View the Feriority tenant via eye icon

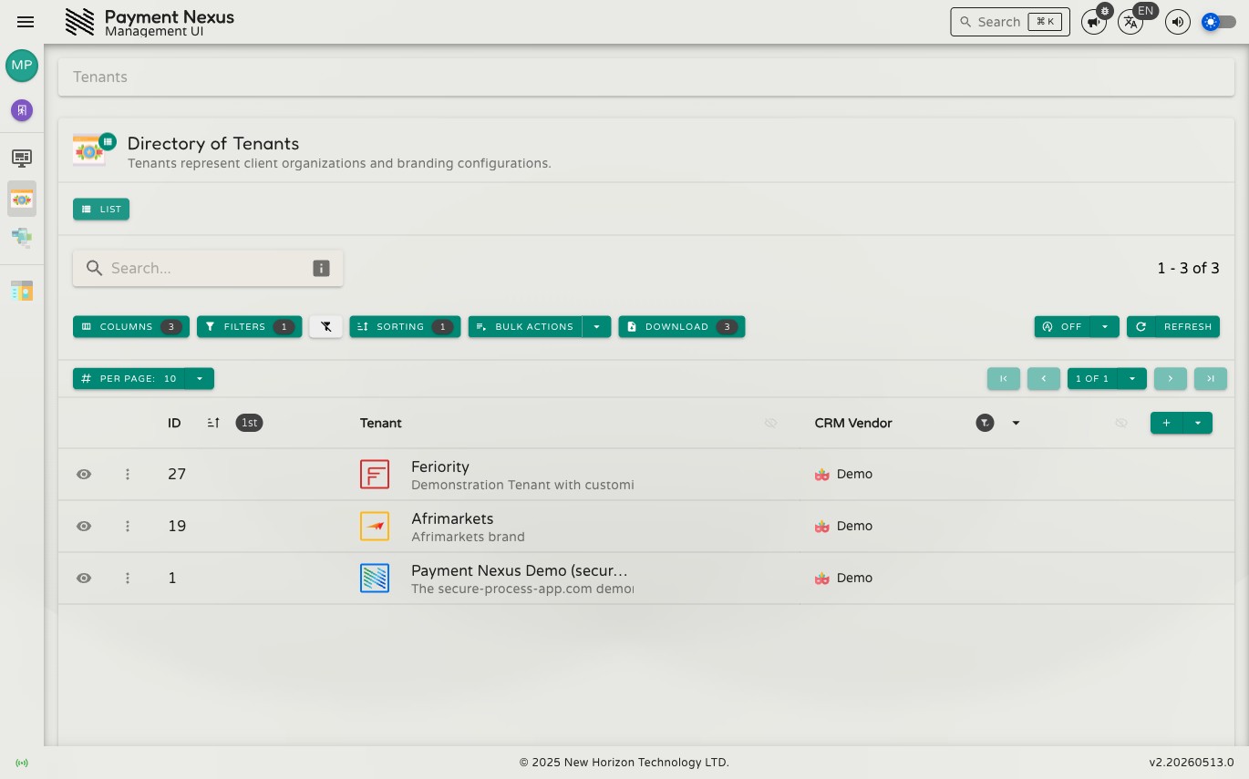(84, 474)
